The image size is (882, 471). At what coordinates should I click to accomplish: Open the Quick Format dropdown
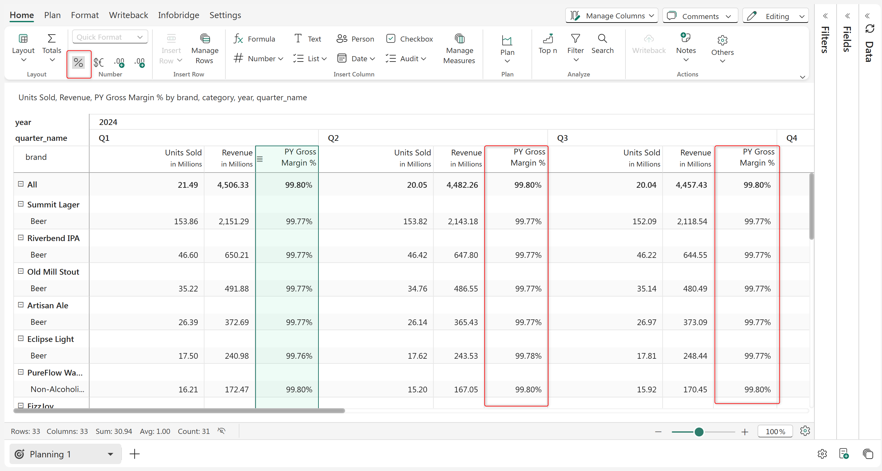(110, 37)
